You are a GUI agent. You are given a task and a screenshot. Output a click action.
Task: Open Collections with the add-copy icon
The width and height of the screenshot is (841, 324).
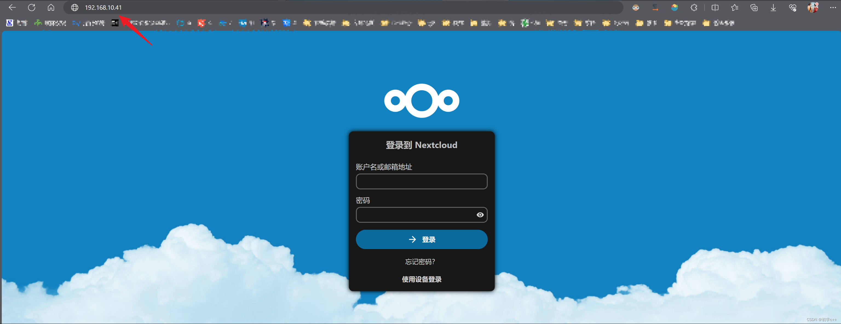coord(754,7)
